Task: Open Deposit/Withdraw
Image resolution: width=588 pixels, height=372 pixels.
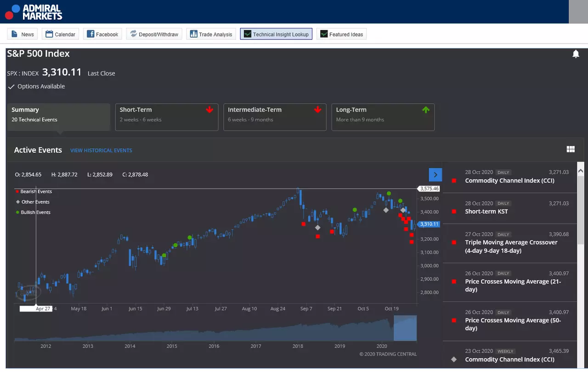Action: coord(154,34)
